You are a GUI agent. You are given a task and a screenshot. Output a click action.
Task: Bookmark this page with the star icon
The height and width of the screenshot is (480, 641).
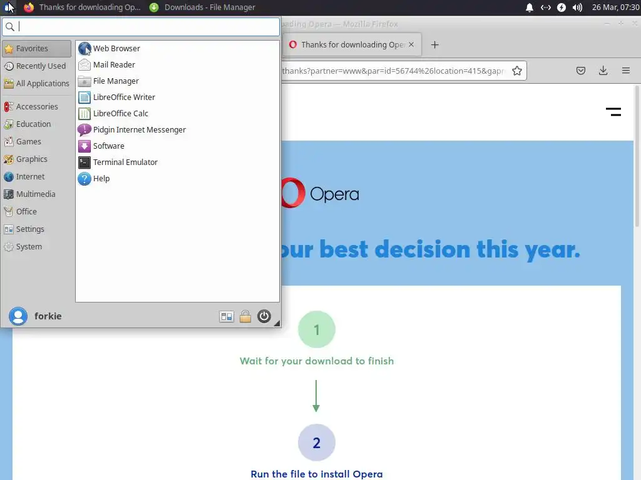point(517,71)
